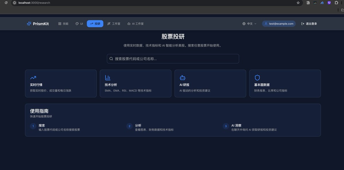The height and width of the screenshot is (170, 344).
Task: View site information icon in address bar
Action: 15,3
